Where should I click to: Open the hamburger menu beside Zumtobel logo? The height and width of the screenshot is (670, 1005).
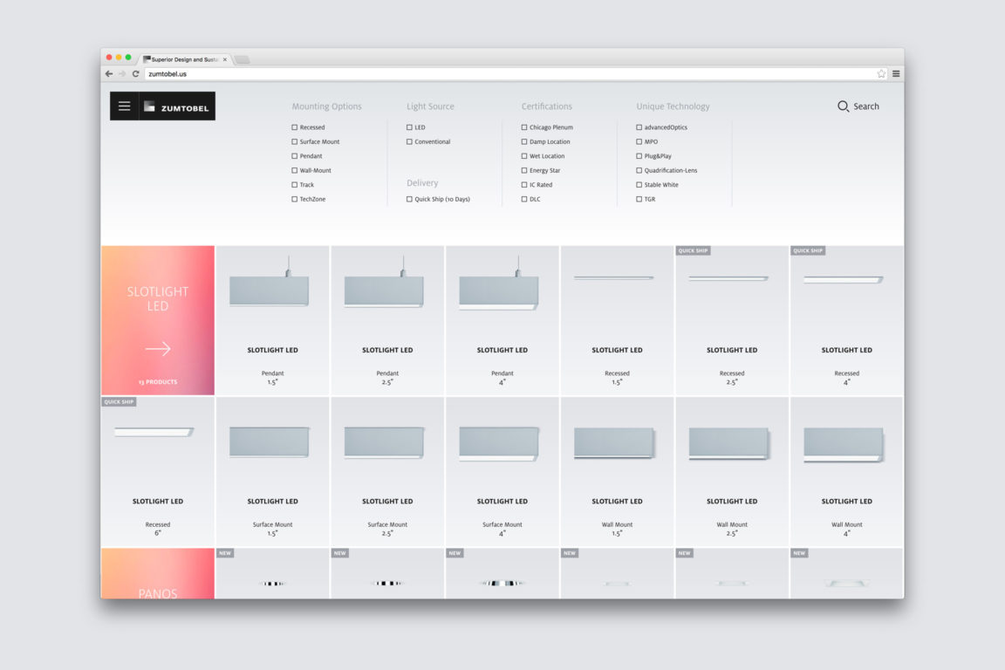(125, 106)
